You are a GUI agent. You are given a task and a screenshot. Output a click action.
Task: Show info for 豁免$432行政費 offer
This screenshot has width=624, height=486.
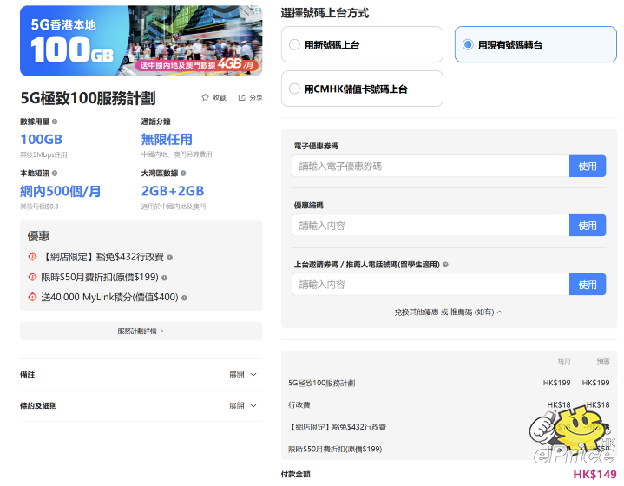(x=169, y=258)
